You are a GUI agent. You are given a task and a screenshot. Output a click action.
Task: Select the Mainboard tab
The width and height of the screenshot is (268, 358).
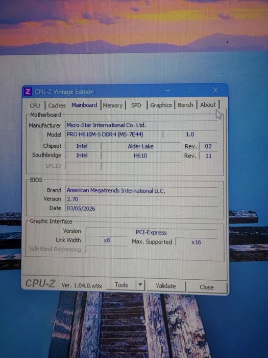coord(84,105)
